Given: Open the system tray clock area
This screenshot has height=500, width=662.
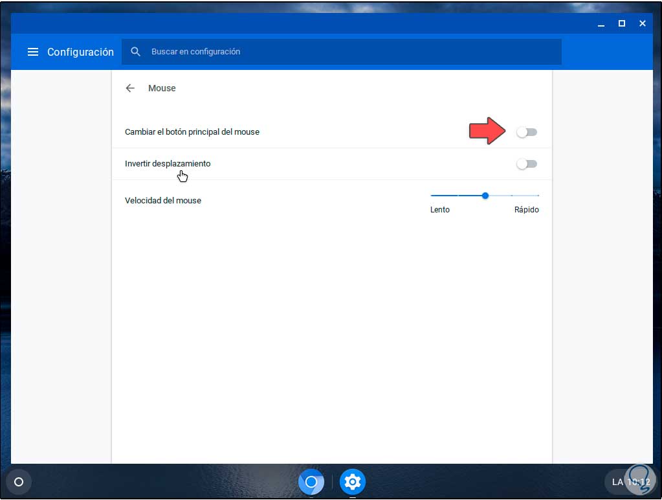Looking at the screenshot, I should pyautogui.click(x=631, y=482).
